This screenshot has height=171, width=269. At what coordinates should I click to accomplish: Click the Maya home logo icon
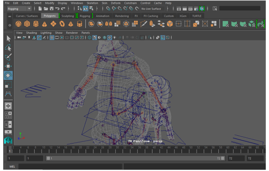point(8,140)
